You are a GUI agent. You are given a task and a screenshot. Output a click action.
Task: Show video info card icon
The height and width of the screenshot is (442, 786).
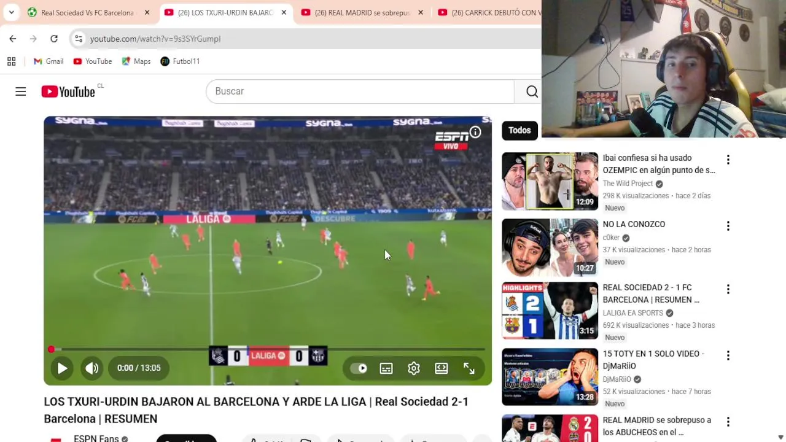[x=475, y=132]
